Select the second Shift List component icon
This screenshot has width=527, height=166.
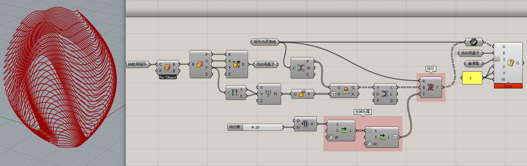tap(382, 137)
